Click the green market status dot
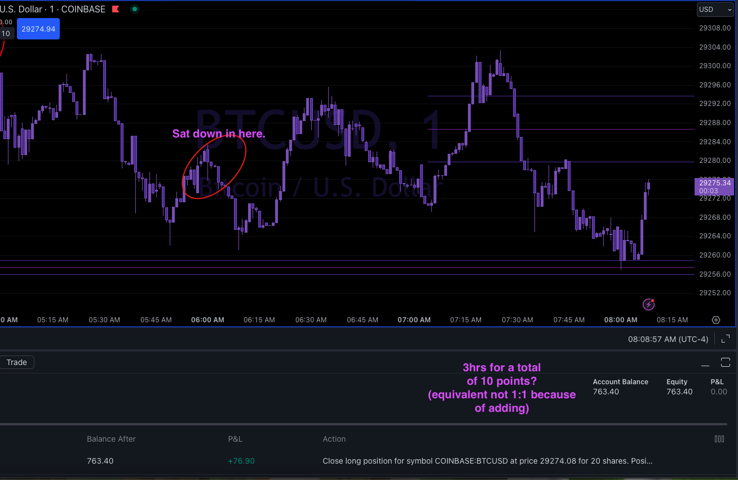 click(134, 10)
